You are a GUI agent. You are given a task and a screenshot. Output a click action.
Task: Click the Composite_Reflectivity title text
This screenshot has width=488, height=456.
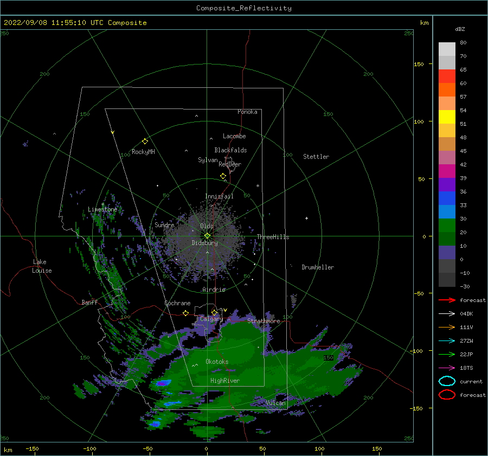tap(244, 8)
